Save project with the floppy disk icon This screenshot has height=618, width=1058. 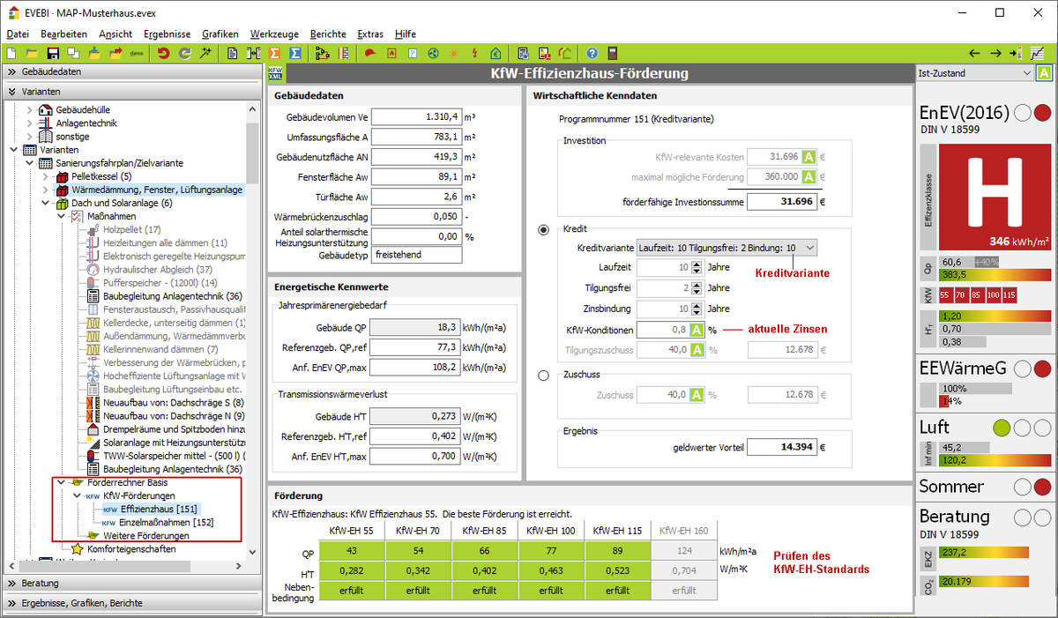53,53
